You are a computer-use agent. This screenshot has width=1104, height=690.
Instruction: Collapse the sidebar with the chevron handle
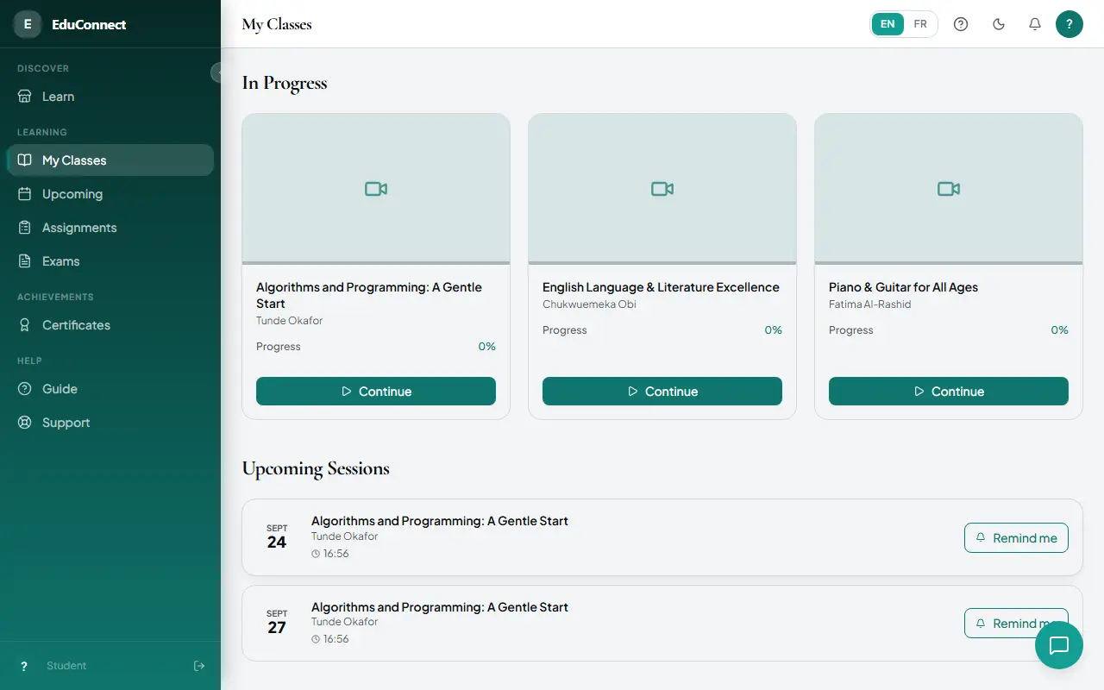point(217,72)
